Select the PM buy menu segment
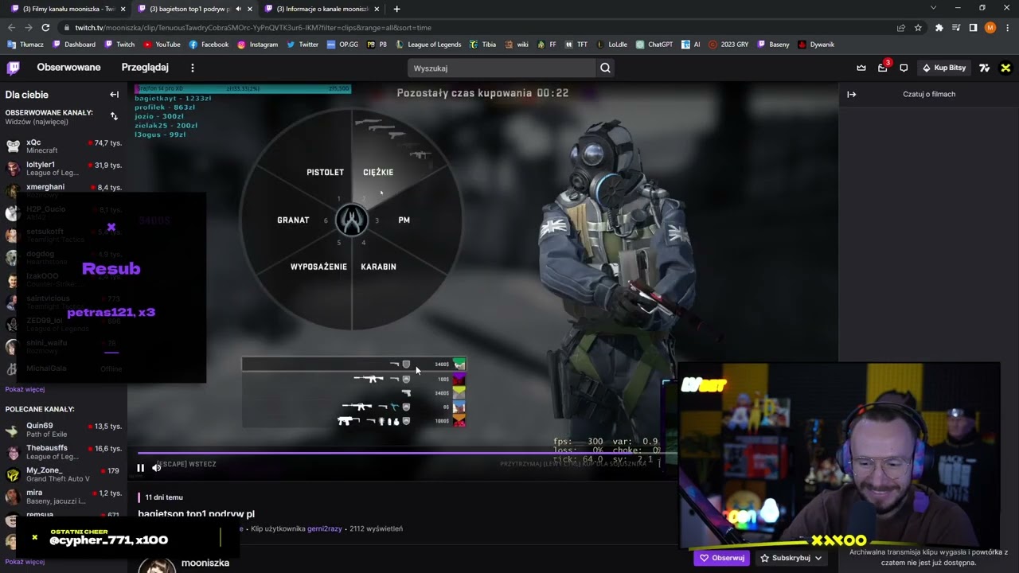1019x573 pixels. (404, 220)
